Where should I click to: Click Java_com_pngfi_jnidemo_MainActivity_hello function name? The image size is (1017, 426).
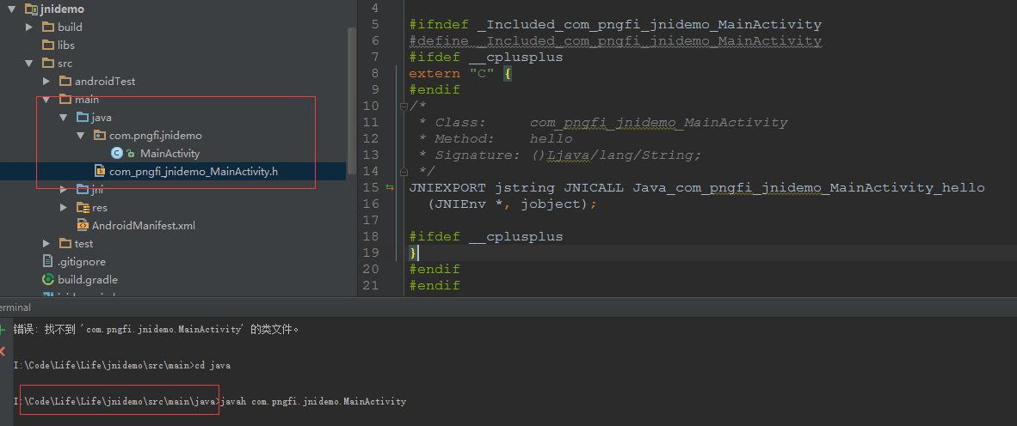[x=809, y=188]
